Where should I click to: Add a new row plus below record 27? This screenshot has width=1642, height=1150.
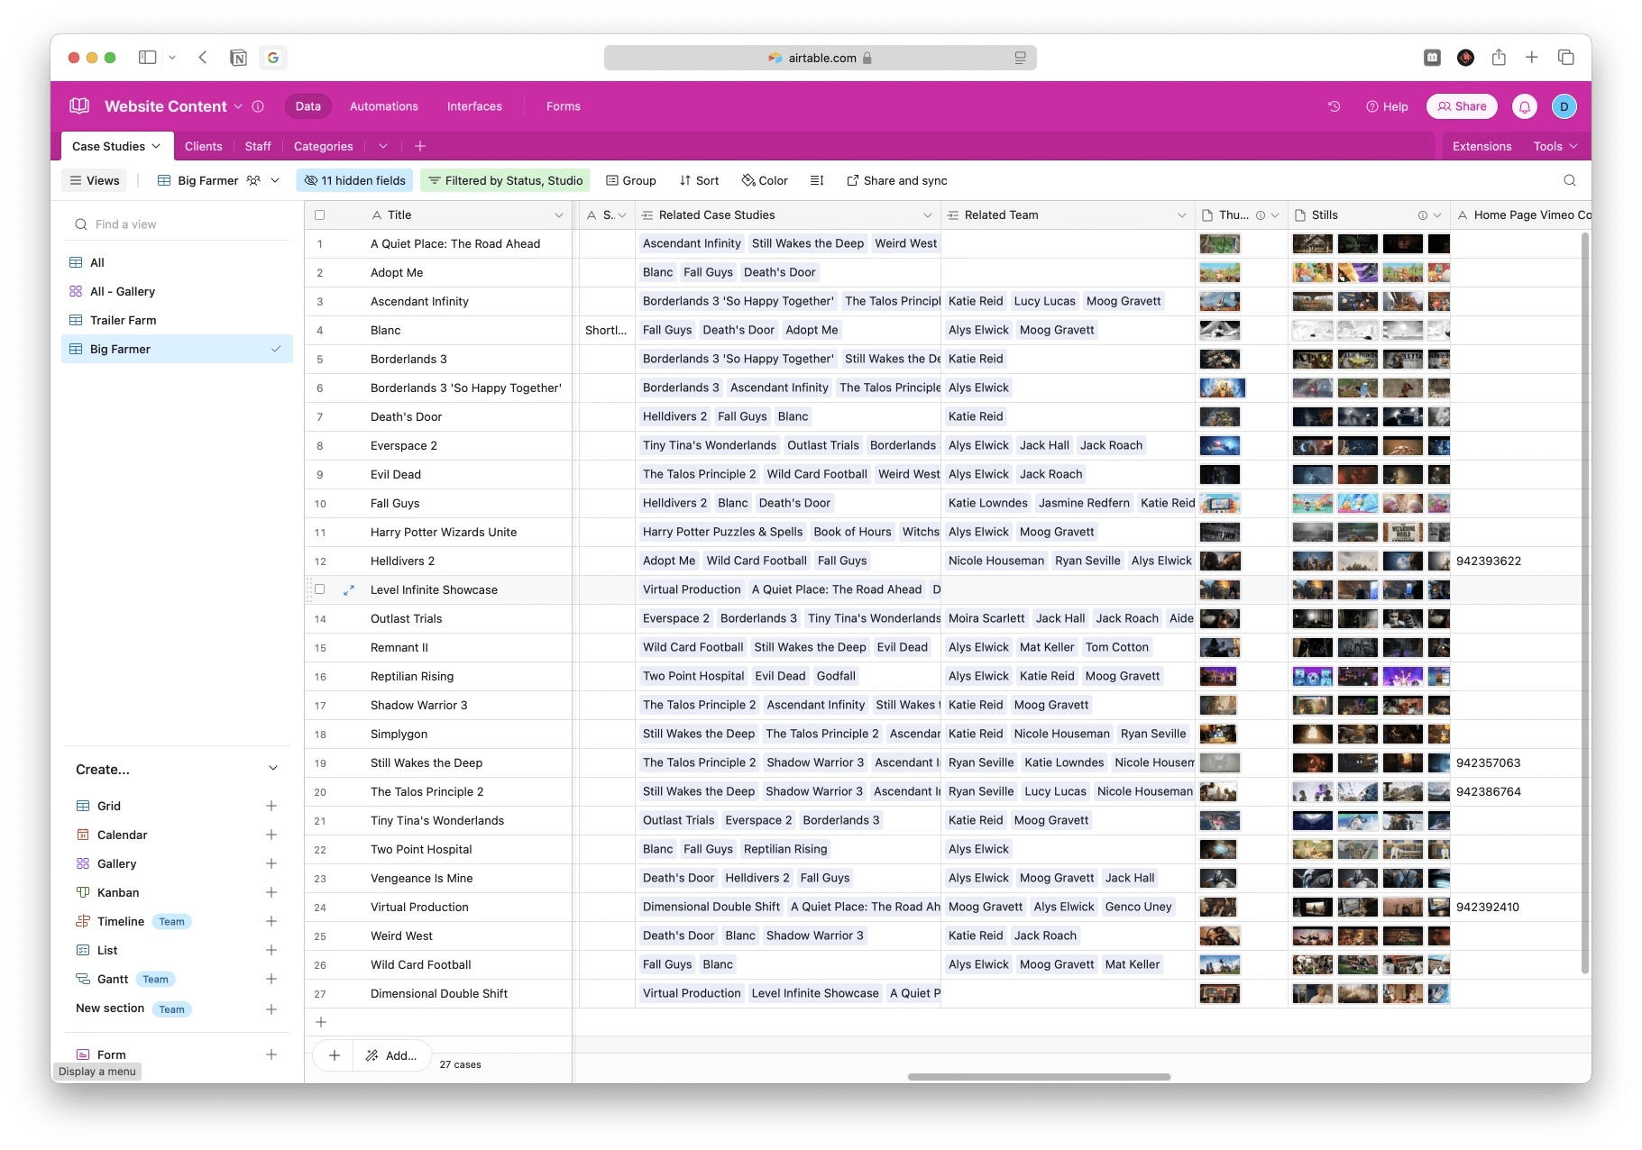pos(320,1022)
